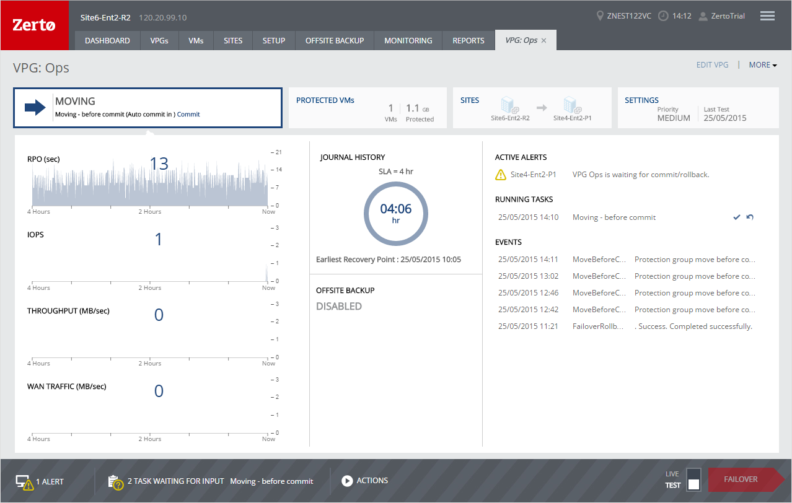Click the Earliest Recovery Point text
The image size is (792, 503).
click(389, 260)
